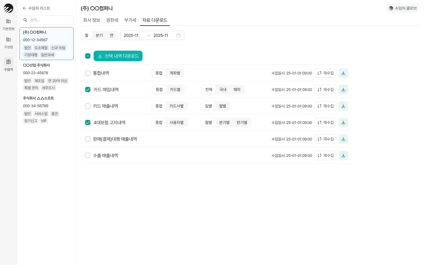Uncheck the 카드 매입내역 checkbox

(88, 90)
